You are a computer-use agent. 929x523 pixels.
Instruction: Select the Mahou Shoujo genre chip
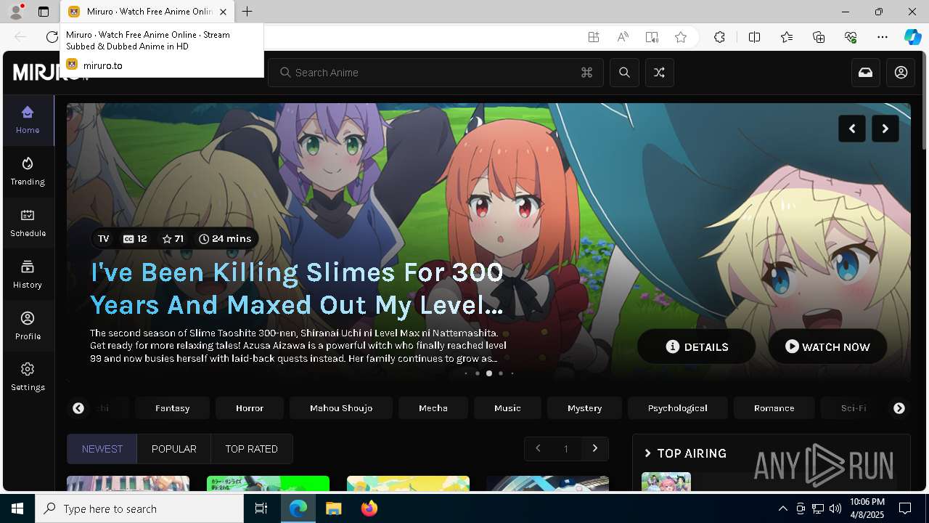tap(341, 408)
